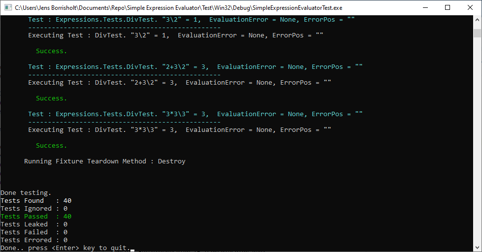Click the cyan 'Test : Expressions.Tests.DivTest. "3*3\3" = 3' line

(195, 114)
